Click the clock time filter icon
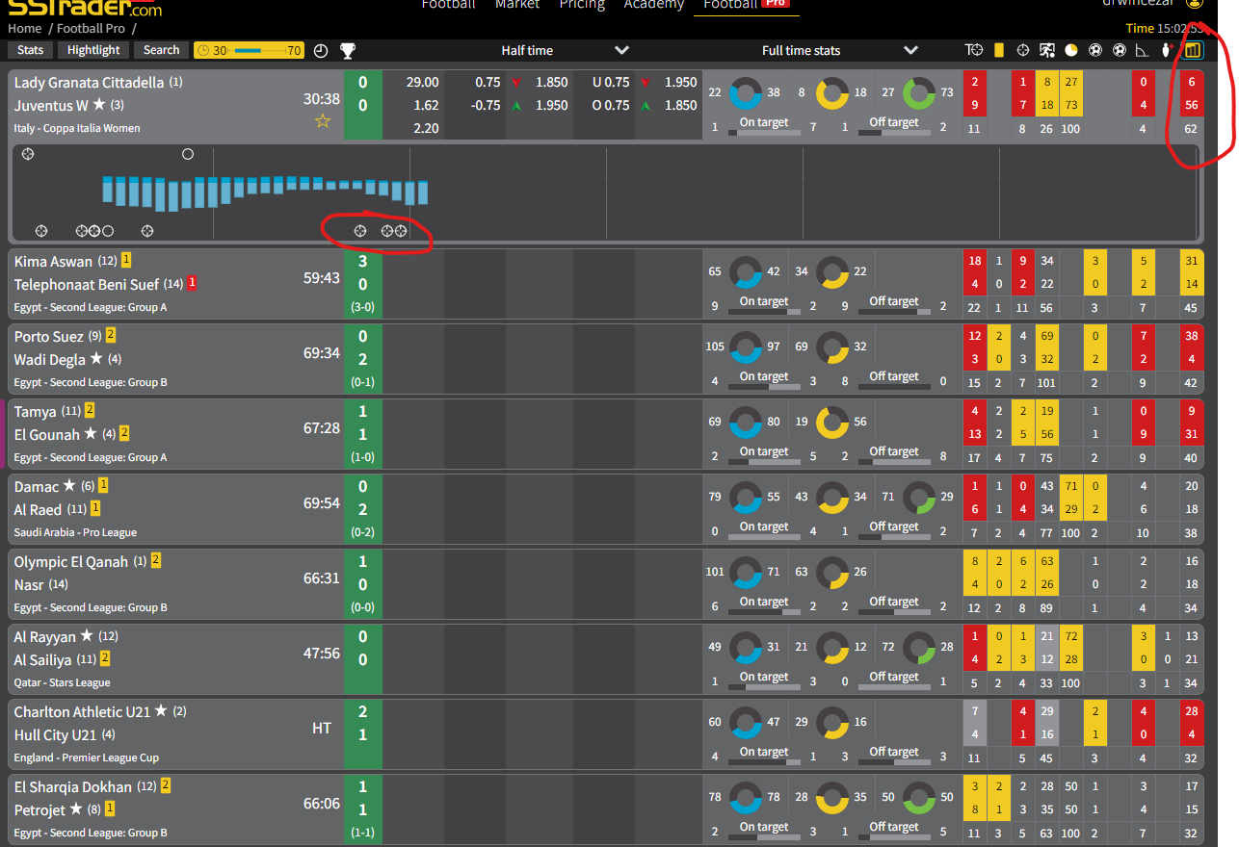The height and width of the screenshot is (847, 1239). [321, 50]
